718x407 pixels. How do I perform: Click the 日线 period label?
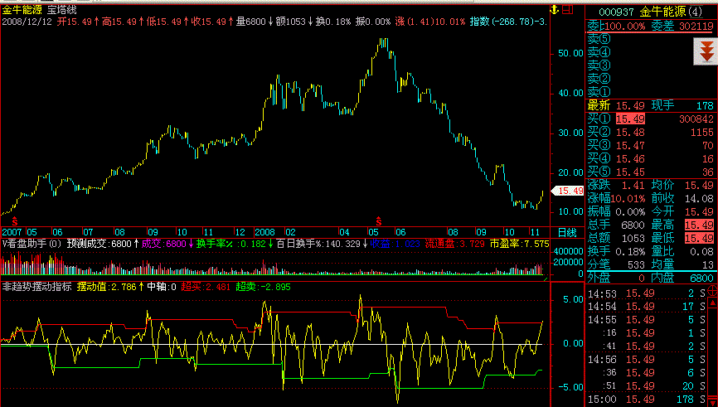pyautogui.click(x=567, y=232)
